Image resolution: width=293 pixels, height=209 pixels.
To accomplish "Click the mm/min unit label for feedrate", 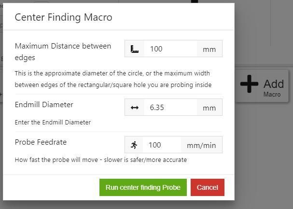I will [x=202, y=145].
